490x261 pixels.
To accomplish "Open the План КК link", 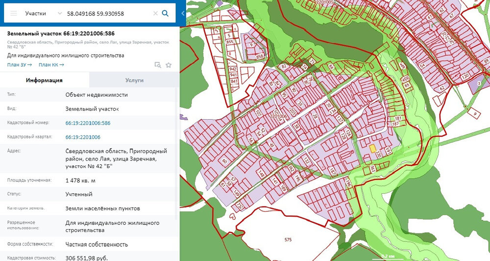I will coord(51,65).
